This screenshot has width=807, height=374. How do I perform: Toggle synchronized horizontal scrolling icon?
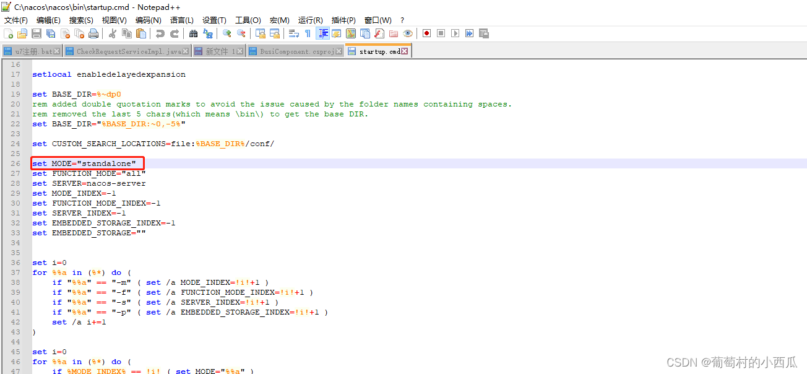(x=274, y=33)
